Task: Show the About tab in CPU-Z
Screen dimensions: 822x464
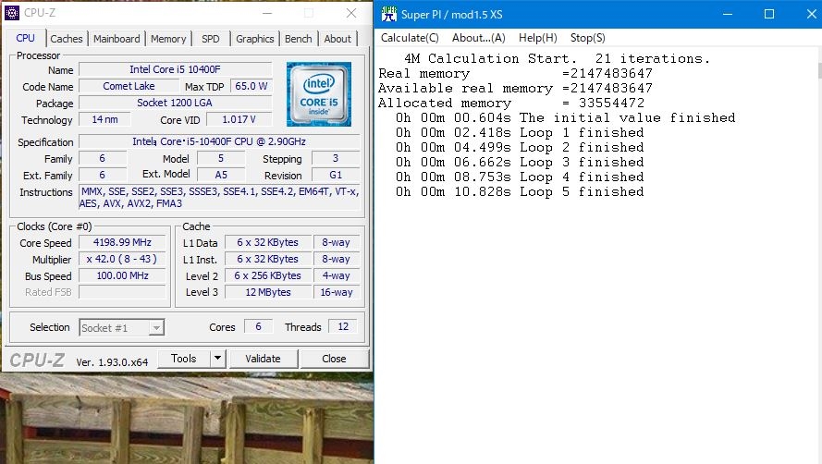Action: point(337,39)
